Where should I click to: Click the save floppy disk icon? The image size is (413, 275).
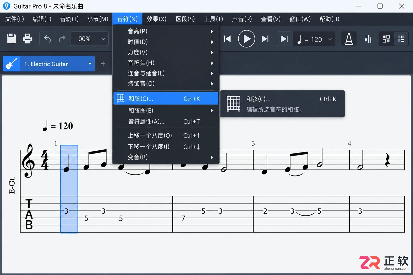click(11, 39)
